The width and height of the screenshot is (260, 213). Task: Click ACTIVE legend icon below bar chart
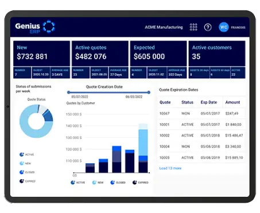73,183
